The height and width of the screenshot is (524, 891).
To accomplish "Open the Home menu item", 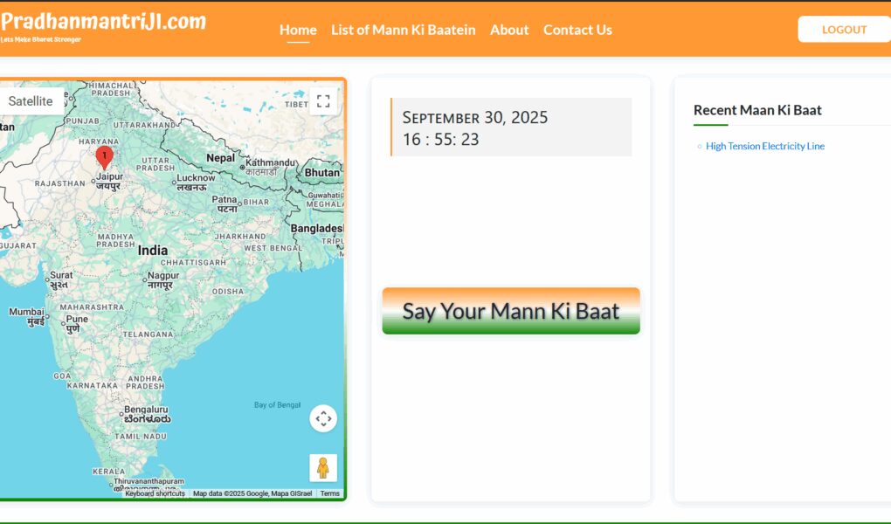I will click(298, 30).
